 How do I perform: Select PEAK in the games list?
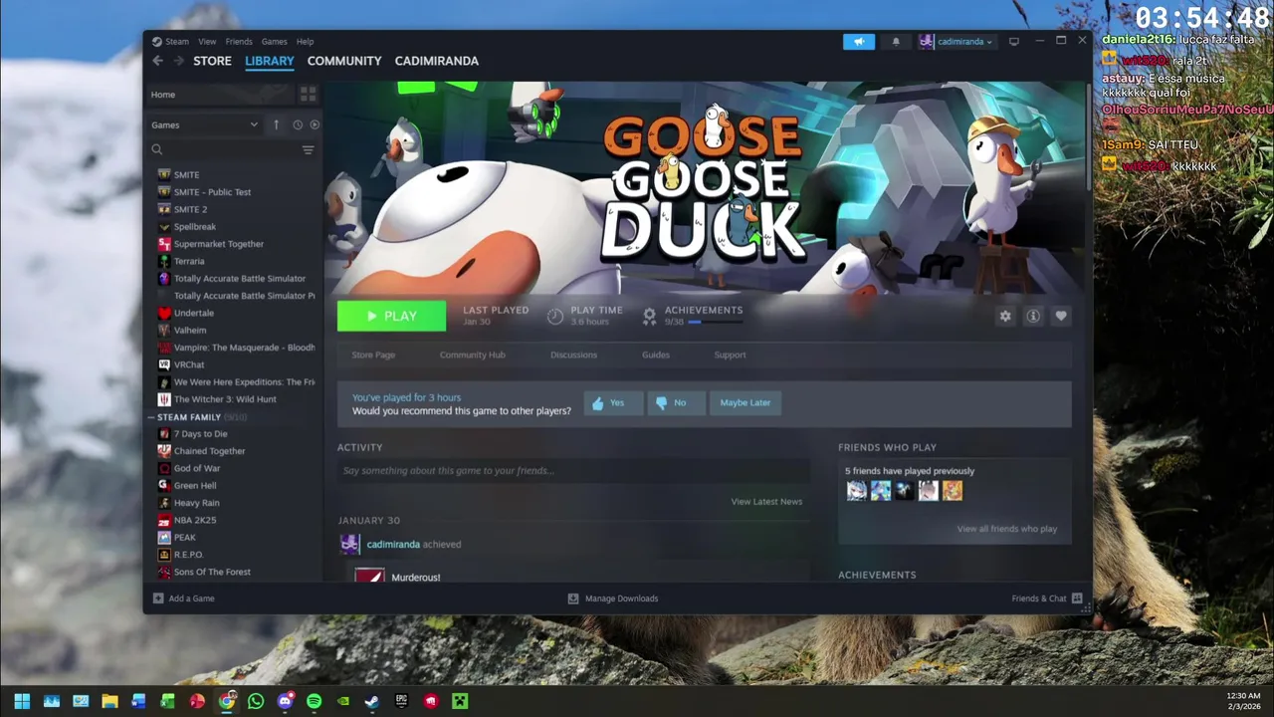coord(185,537)
